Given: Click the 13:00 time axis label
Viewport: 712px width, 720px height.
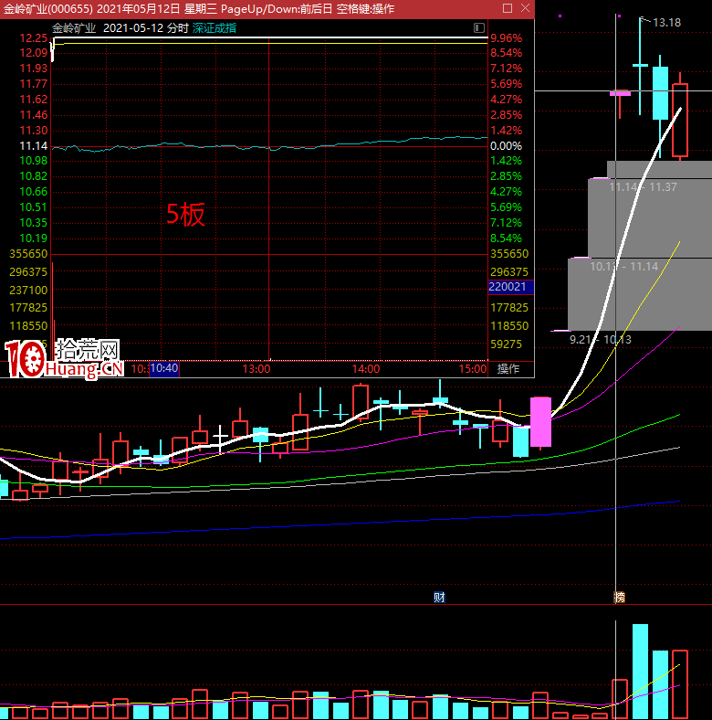Looking at the screenshot, I should pos(257,369).
